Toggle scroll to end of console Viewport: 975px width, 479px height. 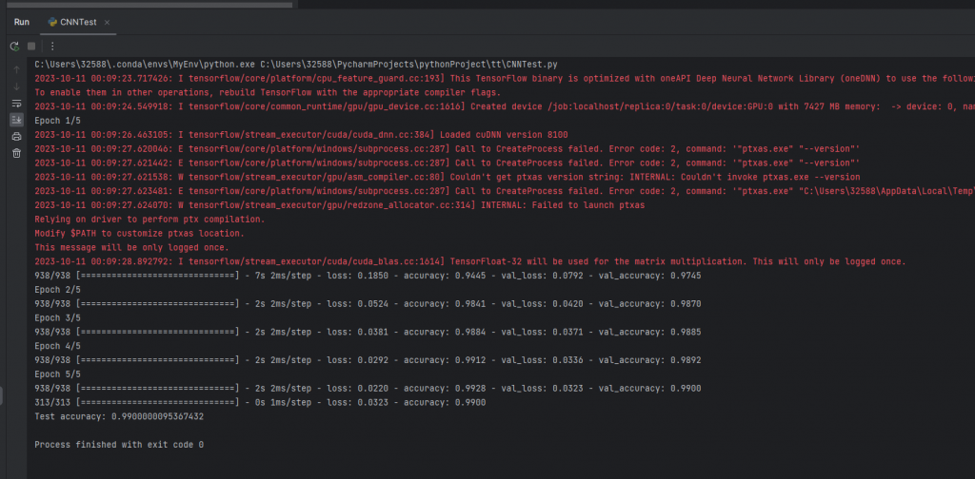pos(17,120)
